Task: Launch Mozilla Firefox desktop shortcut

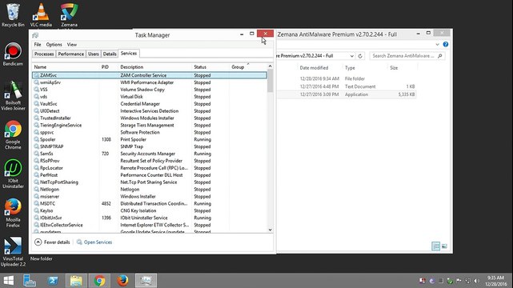Action: [x=13, y=213]
